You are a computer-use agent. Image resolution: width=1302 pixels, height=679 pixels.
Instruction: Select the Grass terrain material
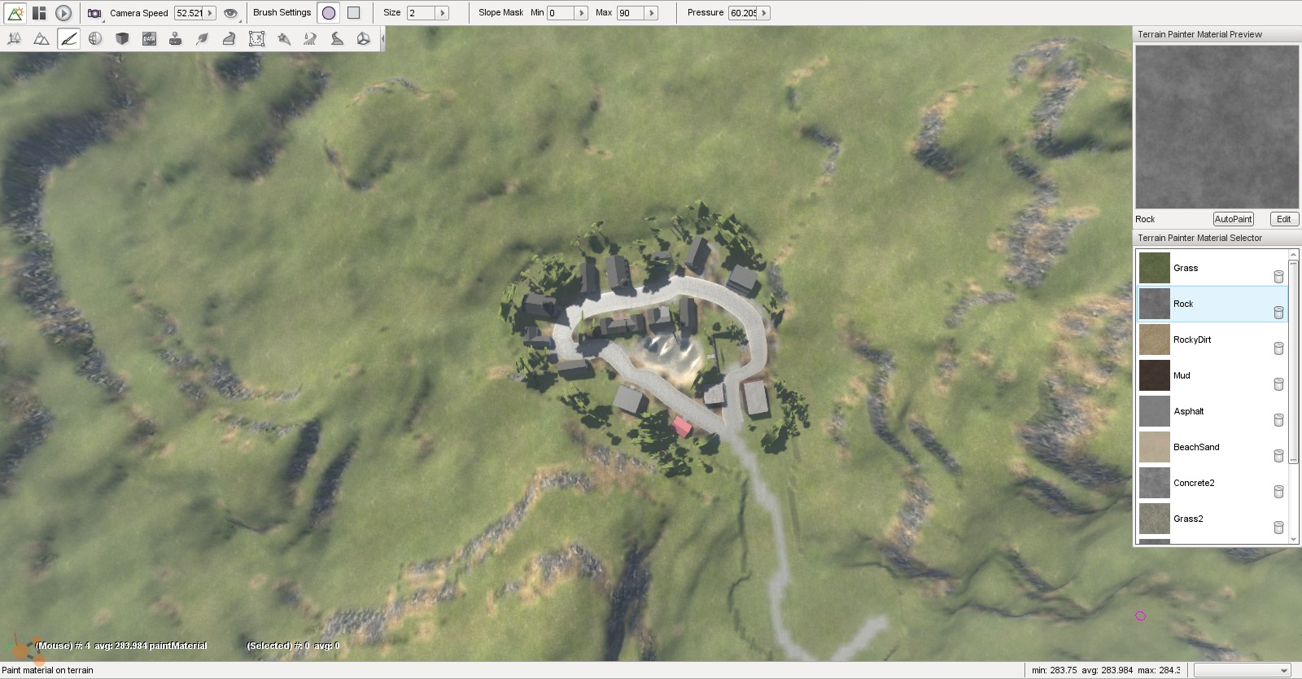click(1212, 268)
